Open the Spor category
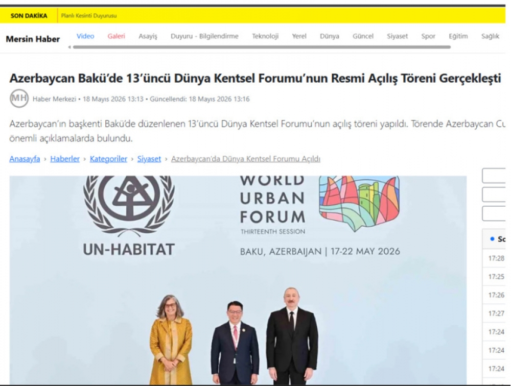Screen dimensions: 511x386 coord(428,36)
